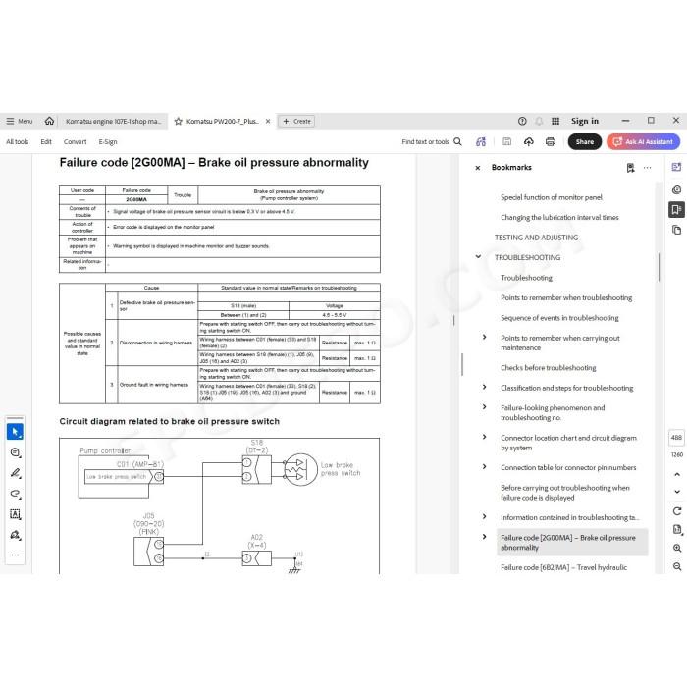Open notifications bell icon
687x687 pixels.
click(x=539, y=121)
